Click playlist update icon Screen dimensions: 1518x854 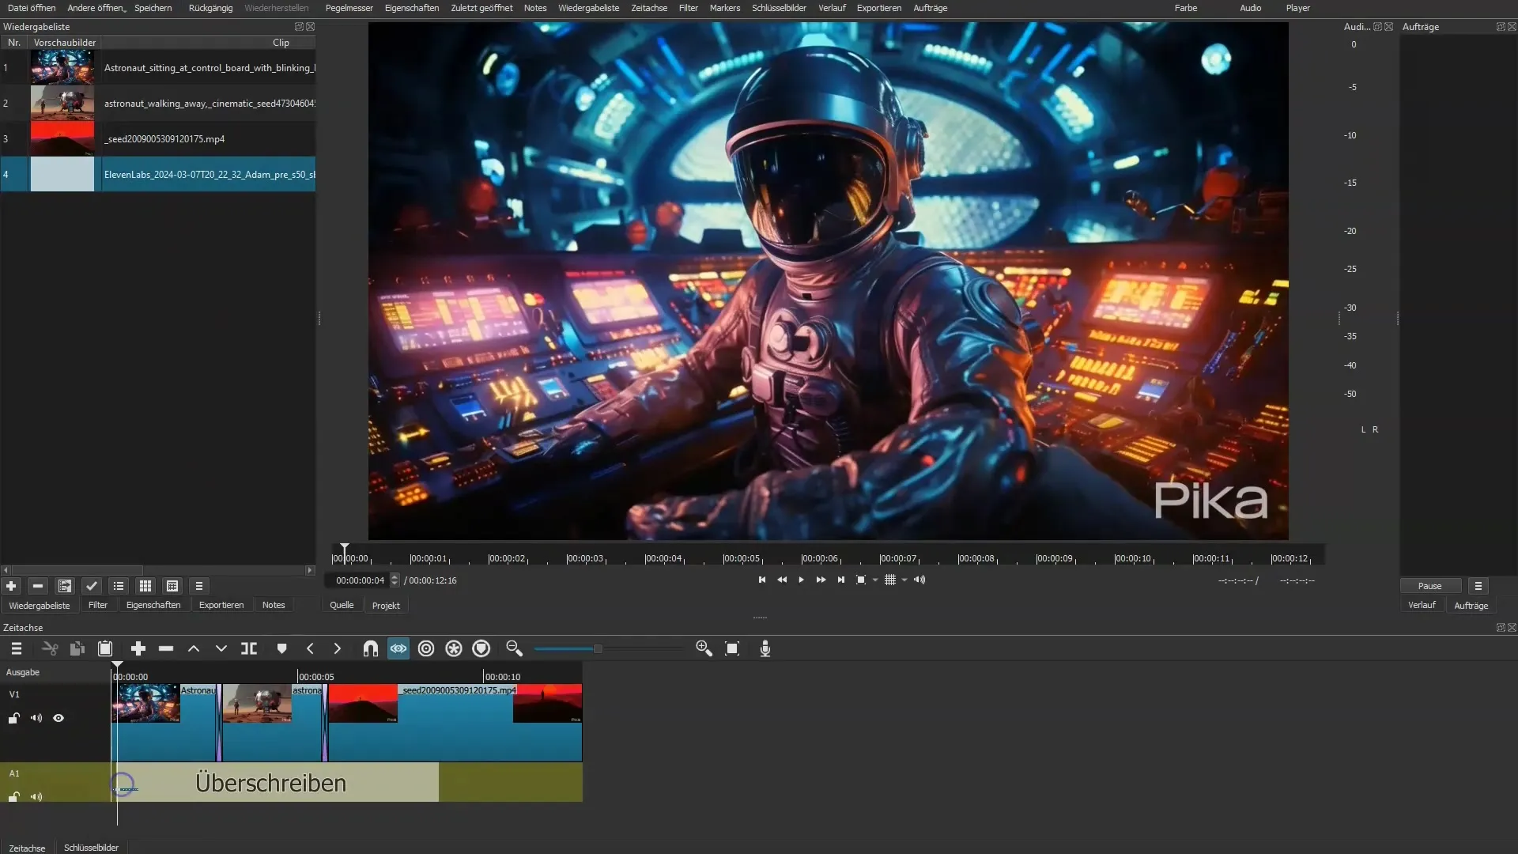pyautogui.click(x=65, y=586)
